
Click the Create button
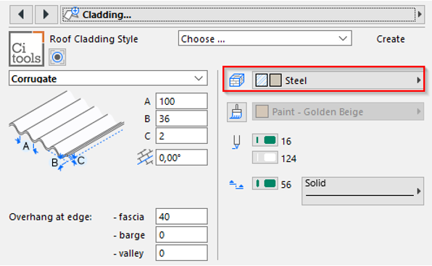391,39
